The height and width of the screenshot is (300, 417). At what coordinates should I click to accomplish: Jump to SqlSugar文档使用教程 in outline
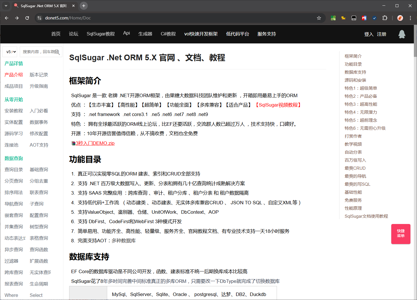[x=366, y=216]
